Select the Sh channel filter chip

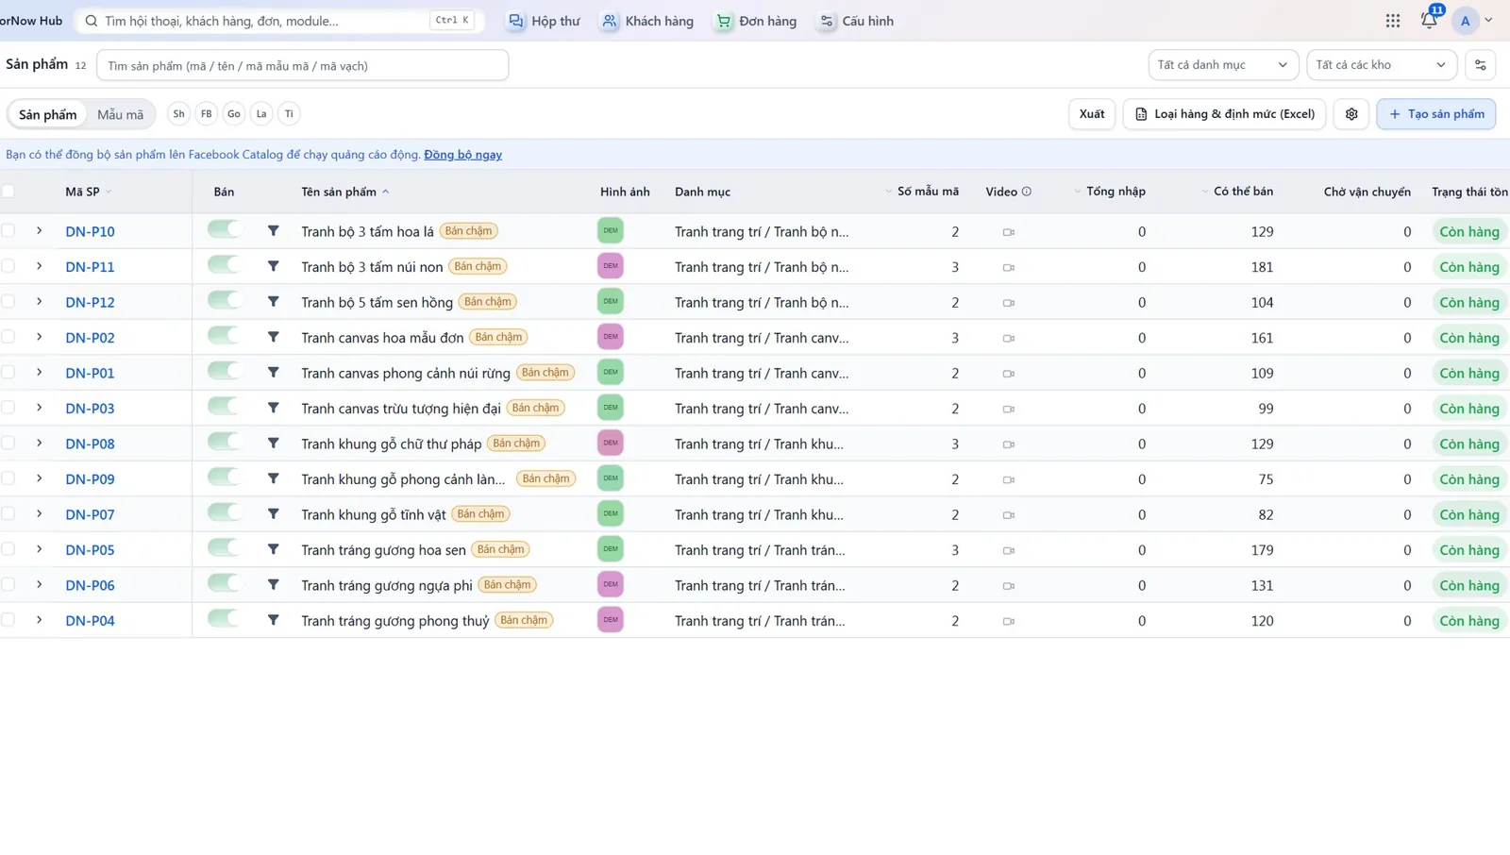pos(178,114)
